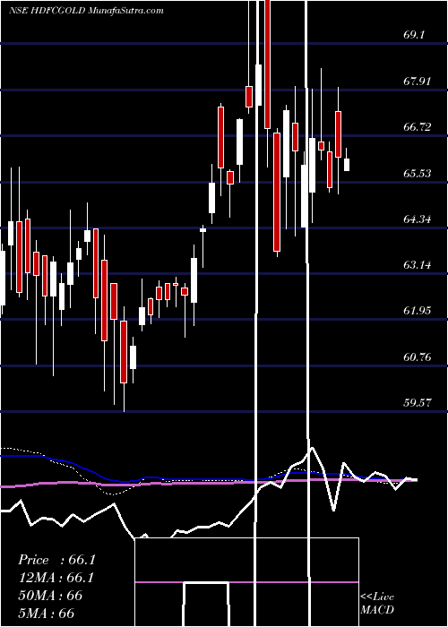Image resolution: width=448 pixels, height=627 pixels.
Task: Click the 66.72 price axis label
Action: click(x=418, y=127)
